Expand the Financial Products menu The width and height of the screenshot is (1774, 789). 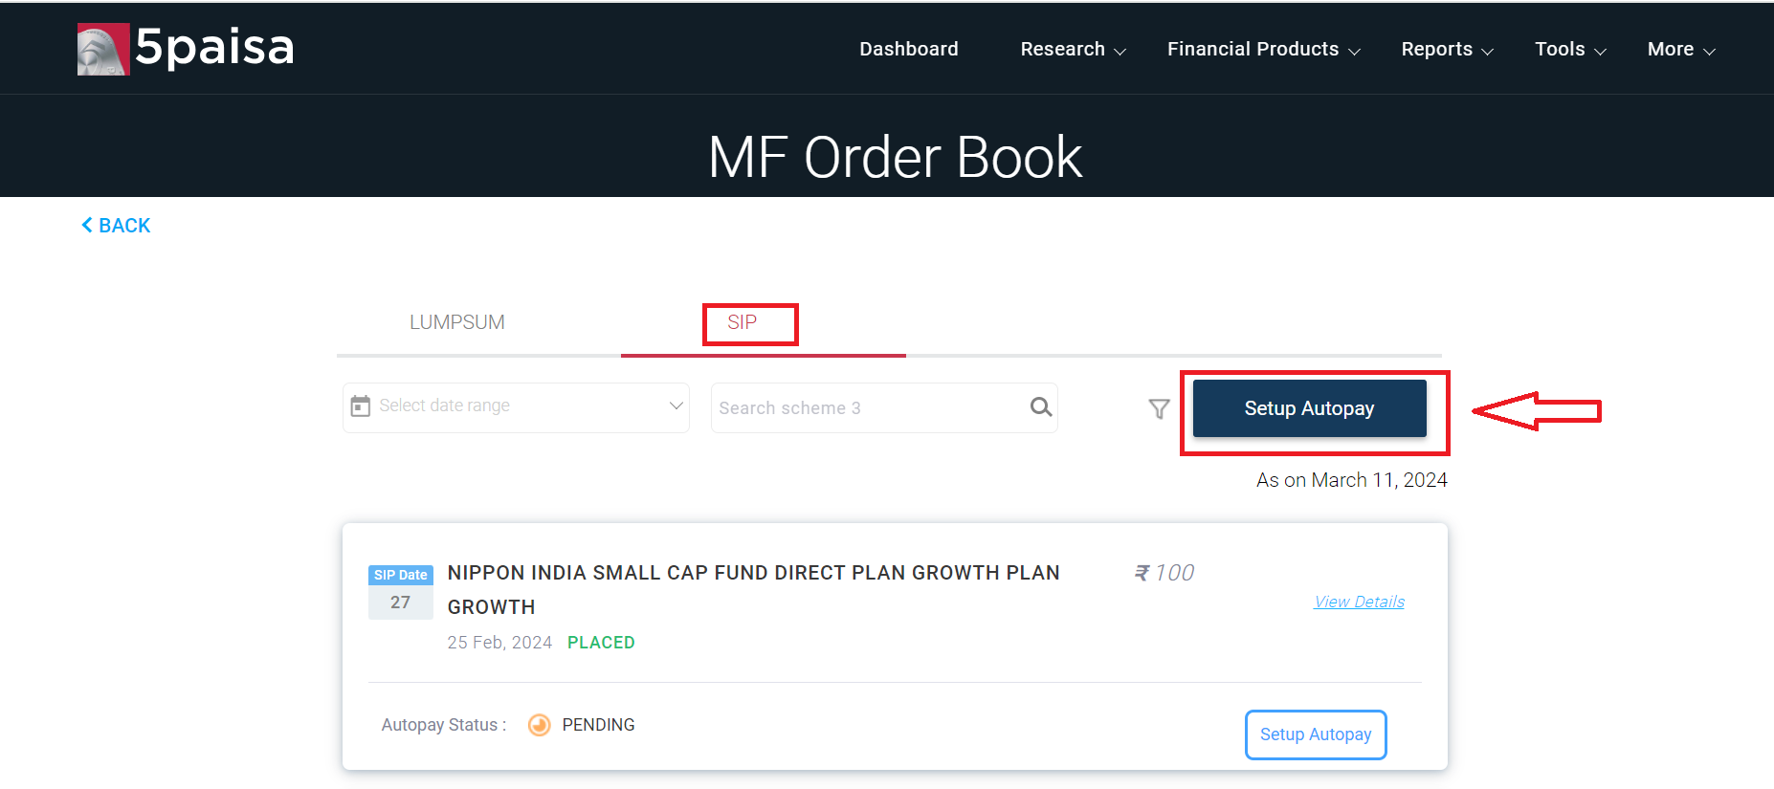click(1264, 49)
